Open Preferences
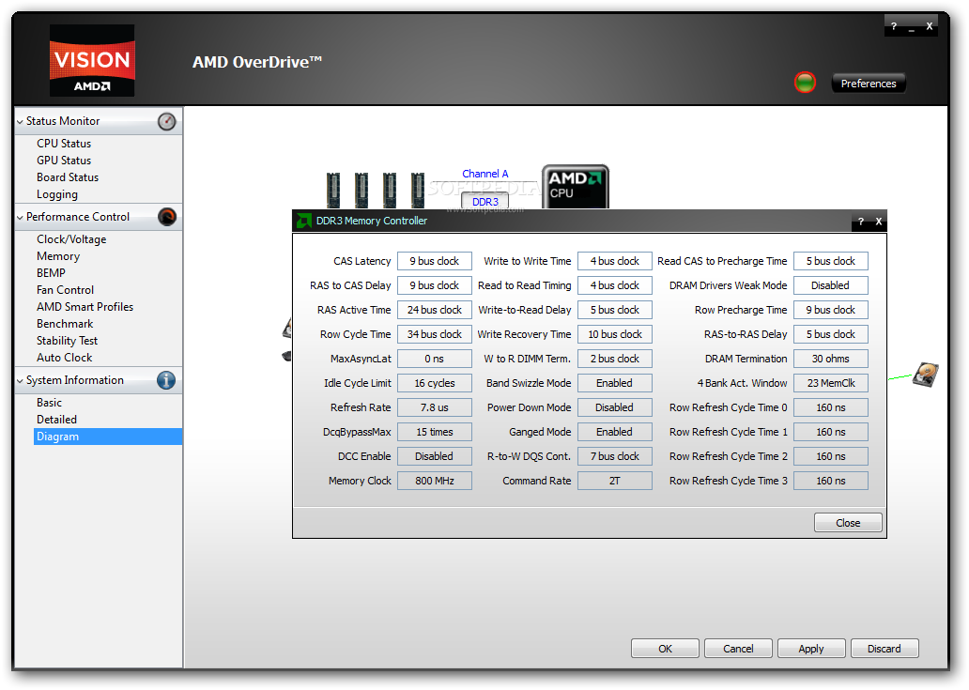Image resolution: width=969 pixels, height=690 pixels. (869, 84)
